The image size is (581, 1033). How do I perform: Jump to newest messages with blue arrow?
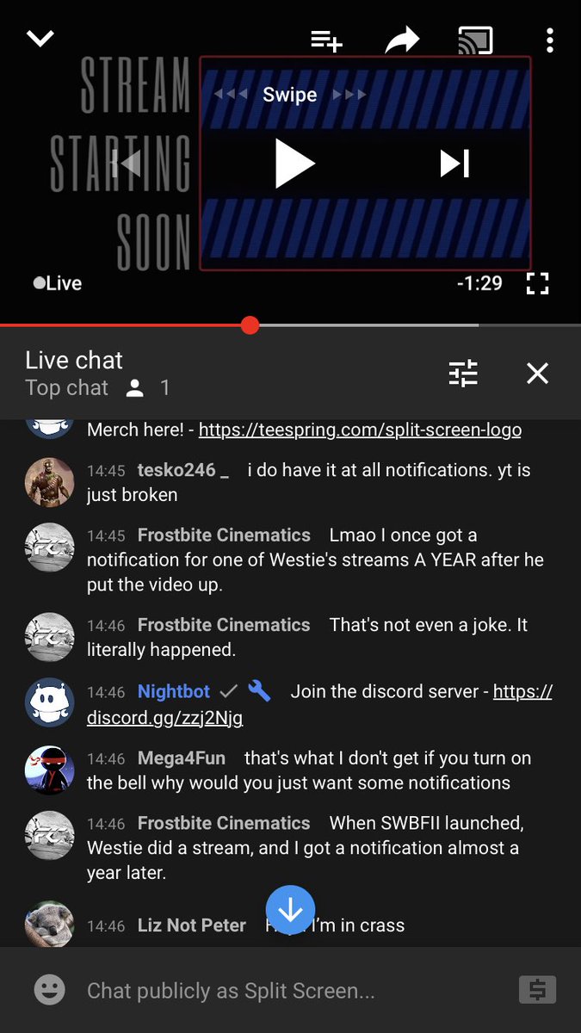[x=290, y=910]
